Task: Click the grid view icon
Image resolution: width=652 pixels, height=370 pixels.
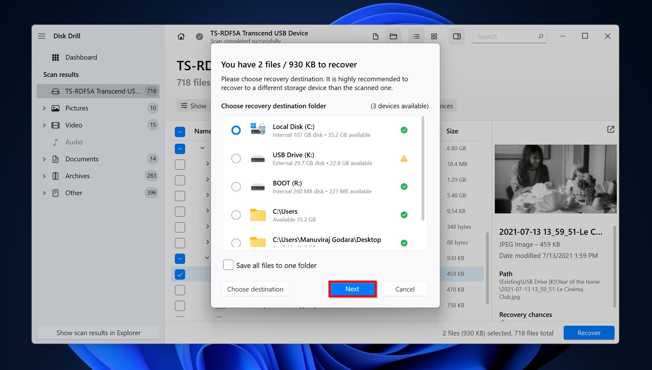Action: (434, 36)
